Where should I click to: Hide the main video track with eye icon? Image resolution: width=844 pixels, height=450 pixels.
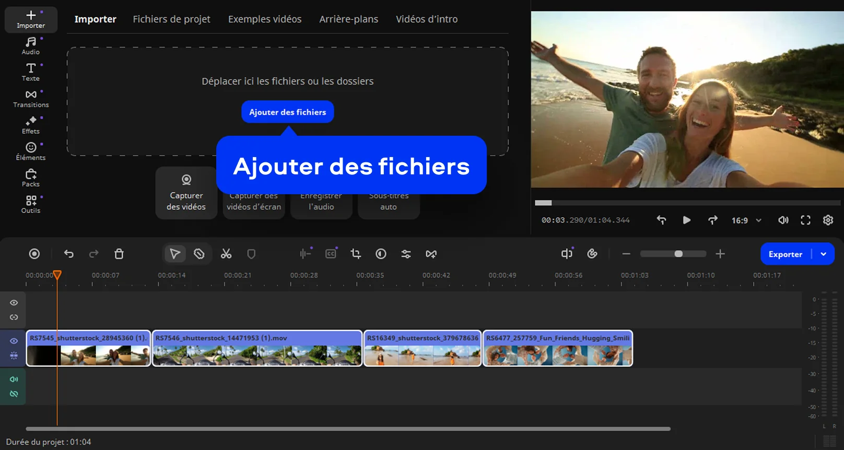pos(14,341)
